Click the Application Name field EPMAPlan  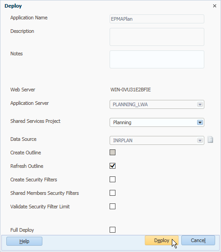pyautogui.click(x=157, y=19)
